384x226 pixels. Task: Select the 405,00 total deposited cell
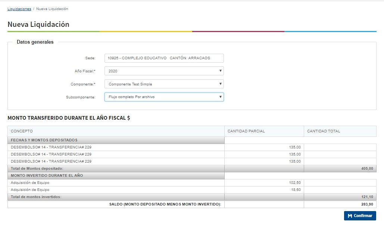(367, 169)
